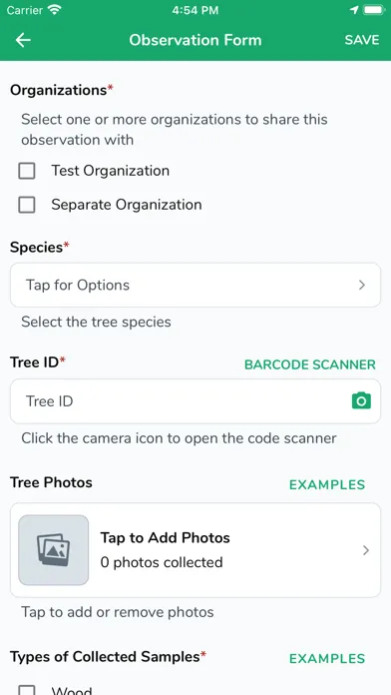
Task: View Types of Collected Samples EXAMPLES
Action: (x=327, y=658)
